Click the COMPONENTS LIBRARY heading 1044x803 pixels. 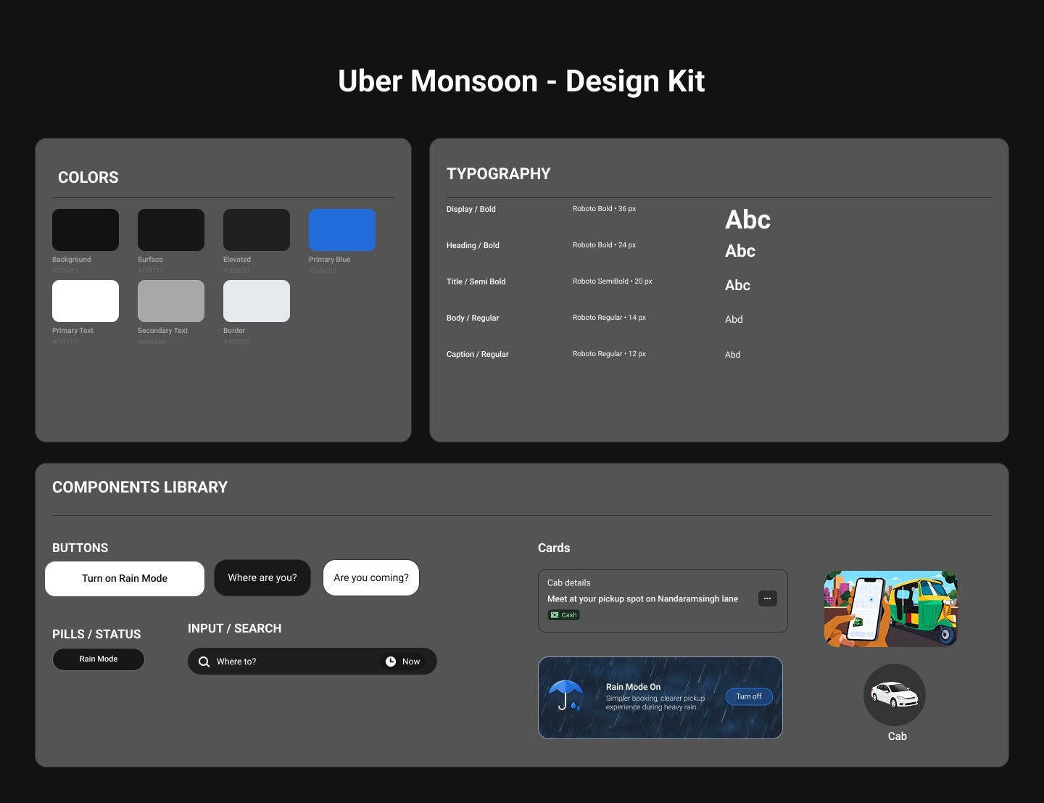[140, 487]
